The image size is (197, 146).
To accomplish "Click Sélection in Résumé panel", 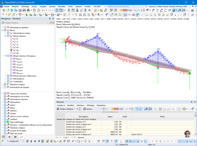I will click(80, 105).
